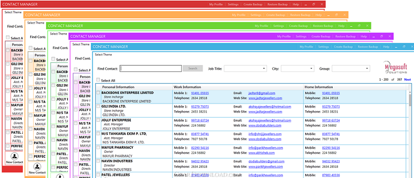414x178 pixels.
Task: Open My Profile in blue window
Action: pos(306,47)
